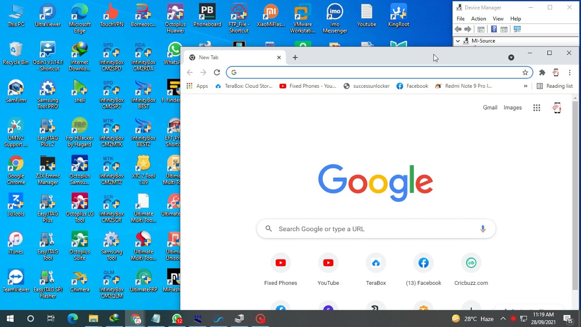Open TeraBox: Cloud Stor... bookmark
581x327 pixels.
(244, 86)
